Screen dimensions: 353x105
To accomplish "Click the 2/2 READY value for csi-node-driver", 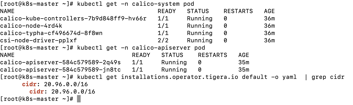I will [163, 40].
